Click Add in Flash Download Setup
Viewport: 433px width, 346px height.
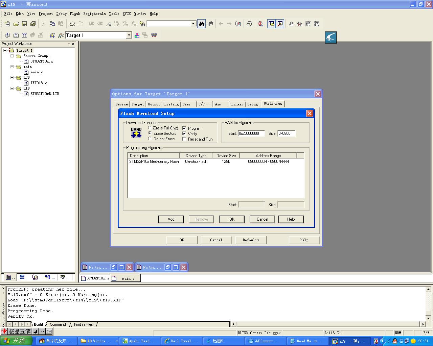171,219
